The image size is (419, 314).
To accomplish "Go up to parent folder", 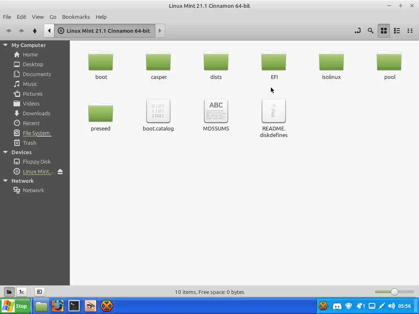I will pos(35,31).
